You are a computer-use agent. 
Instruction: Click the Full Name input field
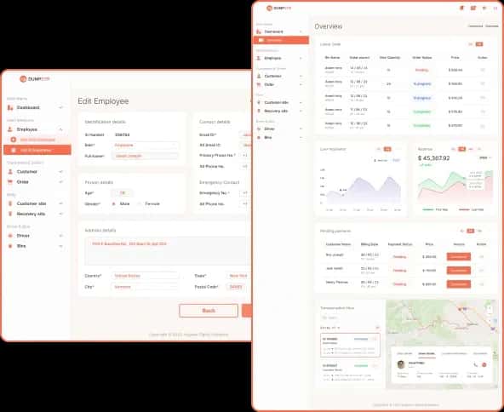click(145, 156)
